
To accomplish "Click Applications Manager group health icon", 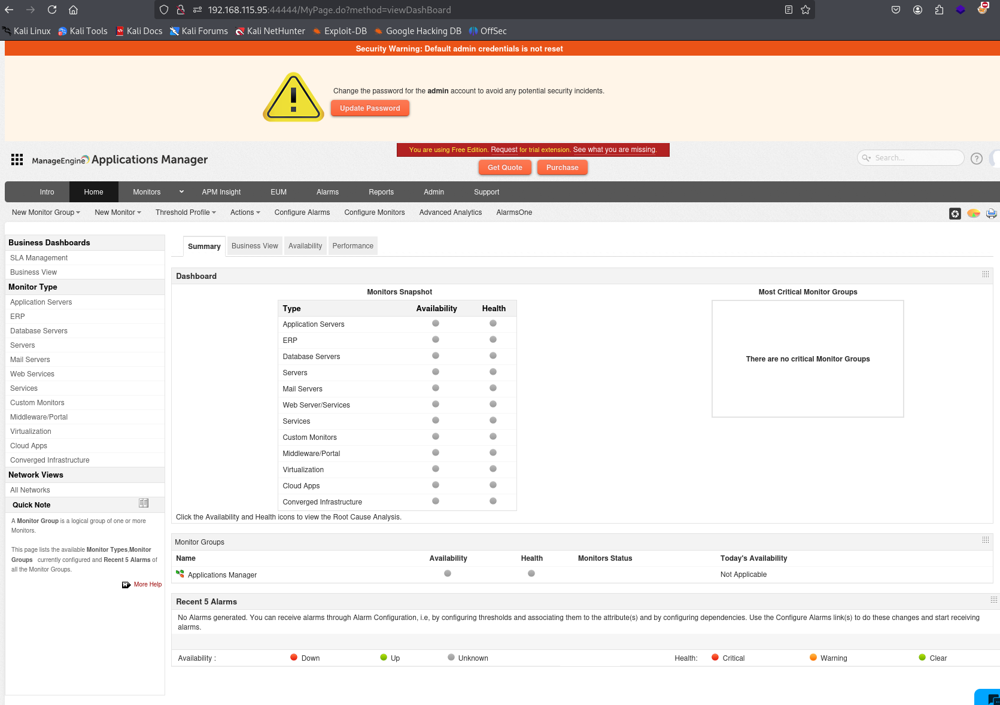I will pos(531,573).
